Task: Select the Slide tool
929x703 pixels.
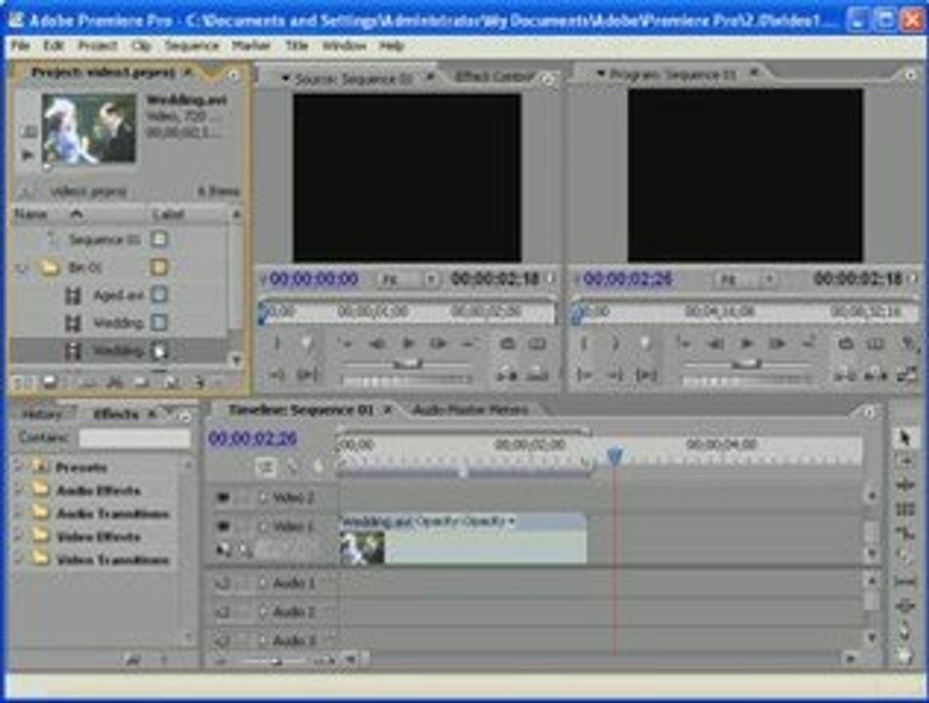Action: point(905,606)
